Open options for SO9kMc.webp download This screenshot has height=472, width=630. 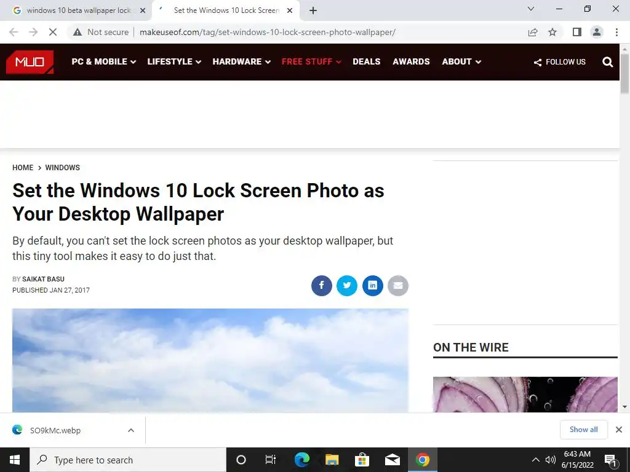tap(131, 430)
